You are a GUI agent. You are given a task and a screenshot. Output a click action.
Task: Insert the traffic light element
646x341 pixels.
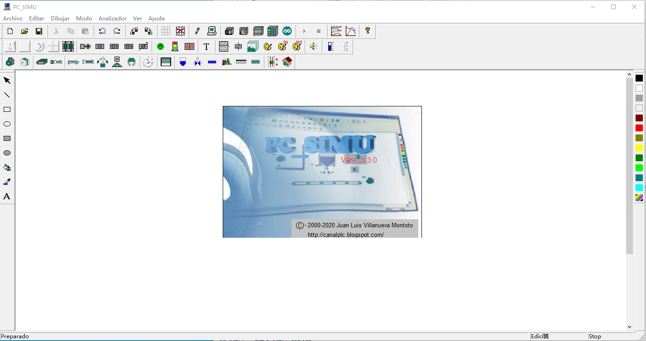click(x=175, y=47)
